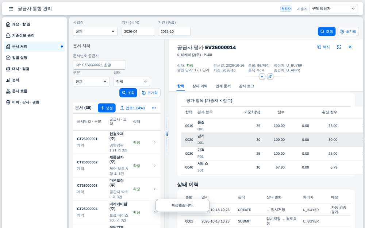Screen dimensions: 365x228
Task: Click the 67.90 score cell
Action: pyautogui.click(x=280, y=167)
